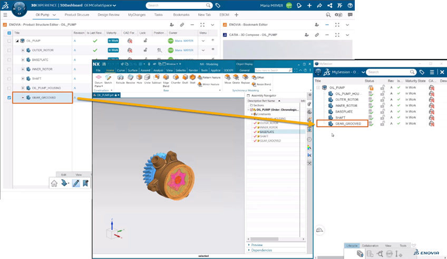Click the tag icon in MySession header
The width and height of the screenshot is (447, 259).
422,72
